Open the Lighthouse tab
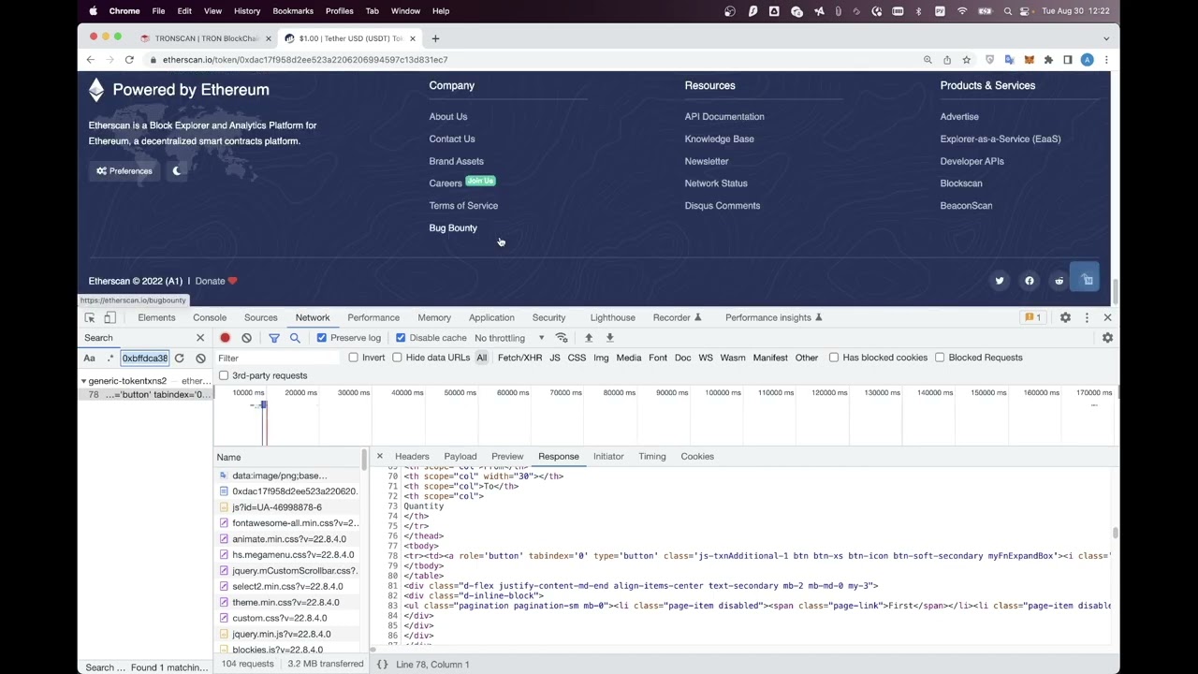Viewport: 1198px width, 674px height. (613, 317)
